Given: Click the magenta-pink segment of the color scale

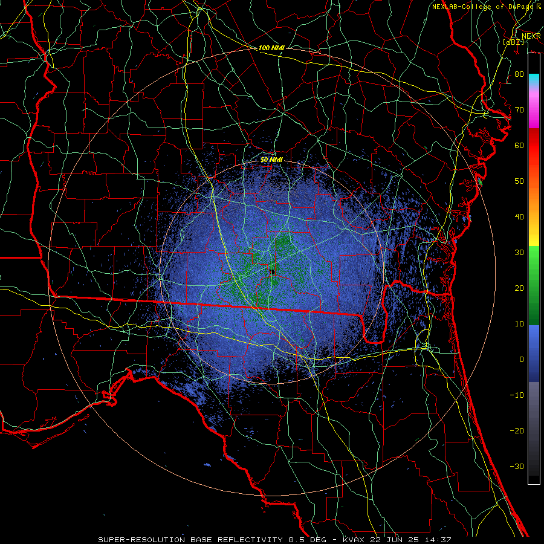Looking at the screenshot, I should tap(534, 108).
